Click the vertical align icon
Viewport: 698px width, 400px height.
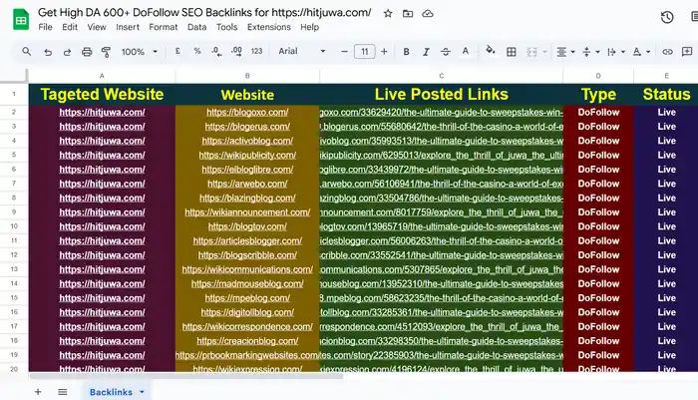586,52
